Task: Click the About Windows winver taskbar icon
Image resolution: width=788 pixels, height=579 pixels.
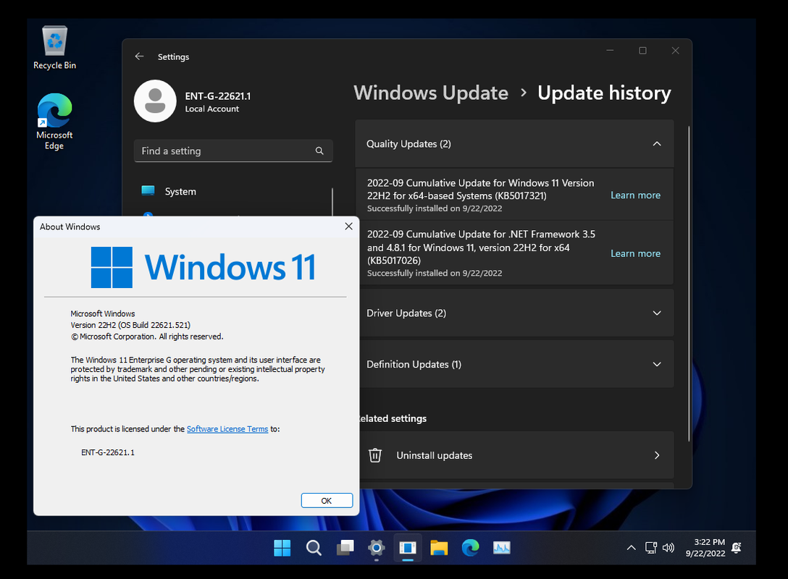Action: (408, 547)
